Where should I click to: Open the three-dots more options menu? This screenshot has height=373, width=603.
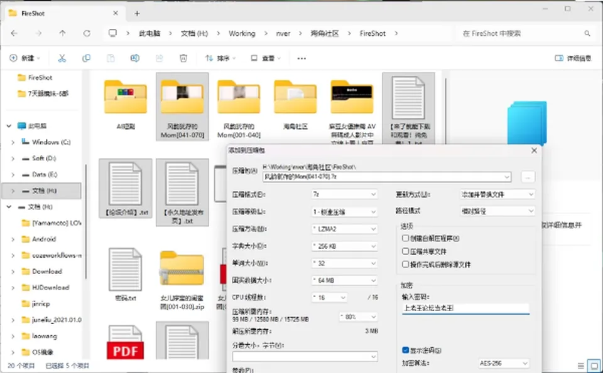click(301, 58)
